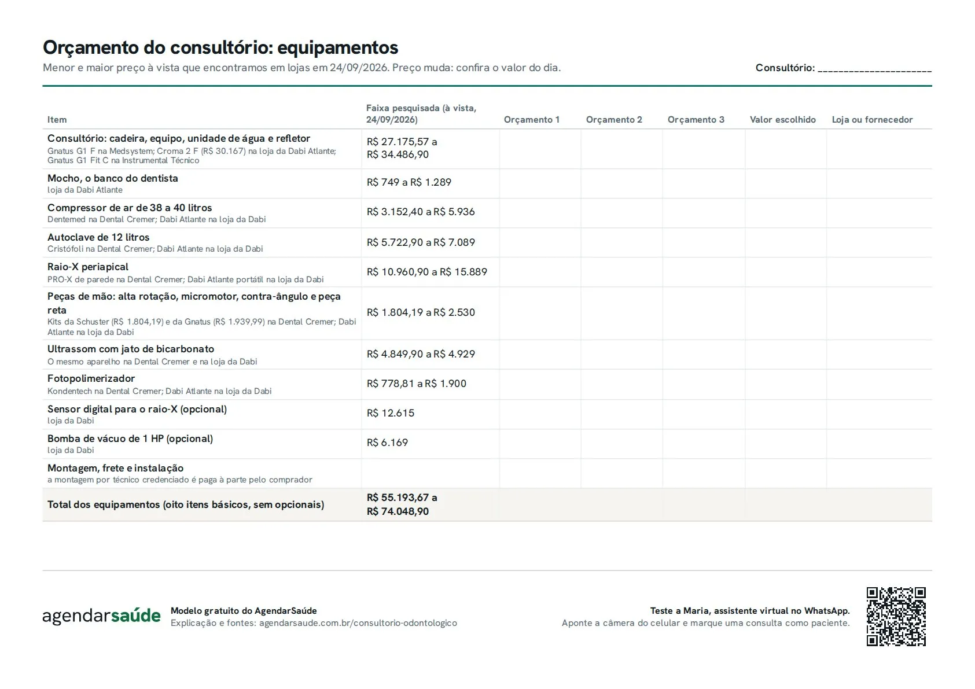The width and height of the screenshot is (975, 689).
Task: Click the agendarsaúde logo
Action: click(101, 616)
